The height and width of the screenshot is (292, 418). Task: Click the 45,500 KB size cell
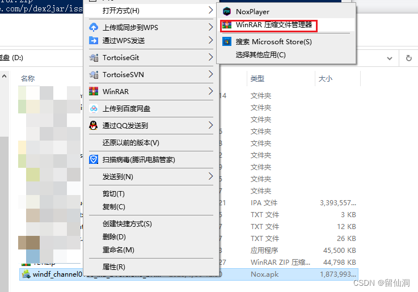pyautogui.click(x=340, y=251)
